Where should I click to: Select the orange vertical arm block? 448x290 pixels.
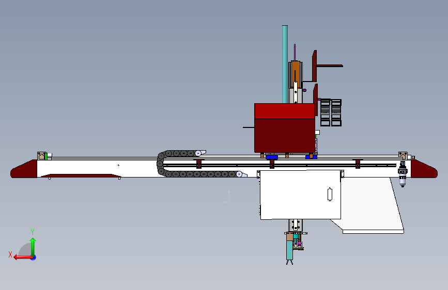pos(296,74)
